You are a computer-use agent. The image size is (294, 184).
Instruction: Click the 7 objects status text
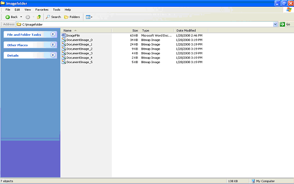pyautogui.click(x=7, y=181)
